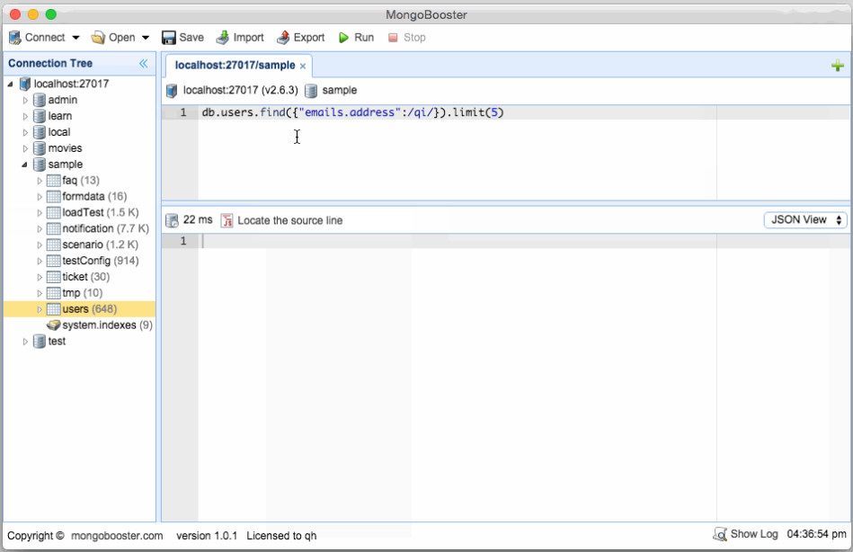This screenshot has width=853, height=552.
Task: Select the local database icon
Action: tap(40, 132)
